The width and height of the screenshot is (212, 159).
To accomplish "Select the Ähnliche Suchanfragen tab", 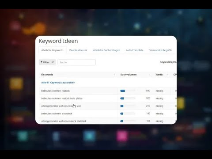I will coord(106,50).
